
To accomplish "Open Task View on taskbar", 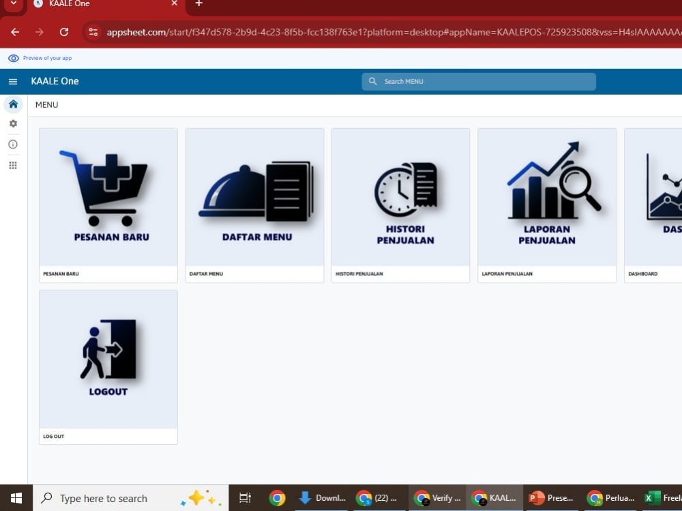I will tap(246, 498).
